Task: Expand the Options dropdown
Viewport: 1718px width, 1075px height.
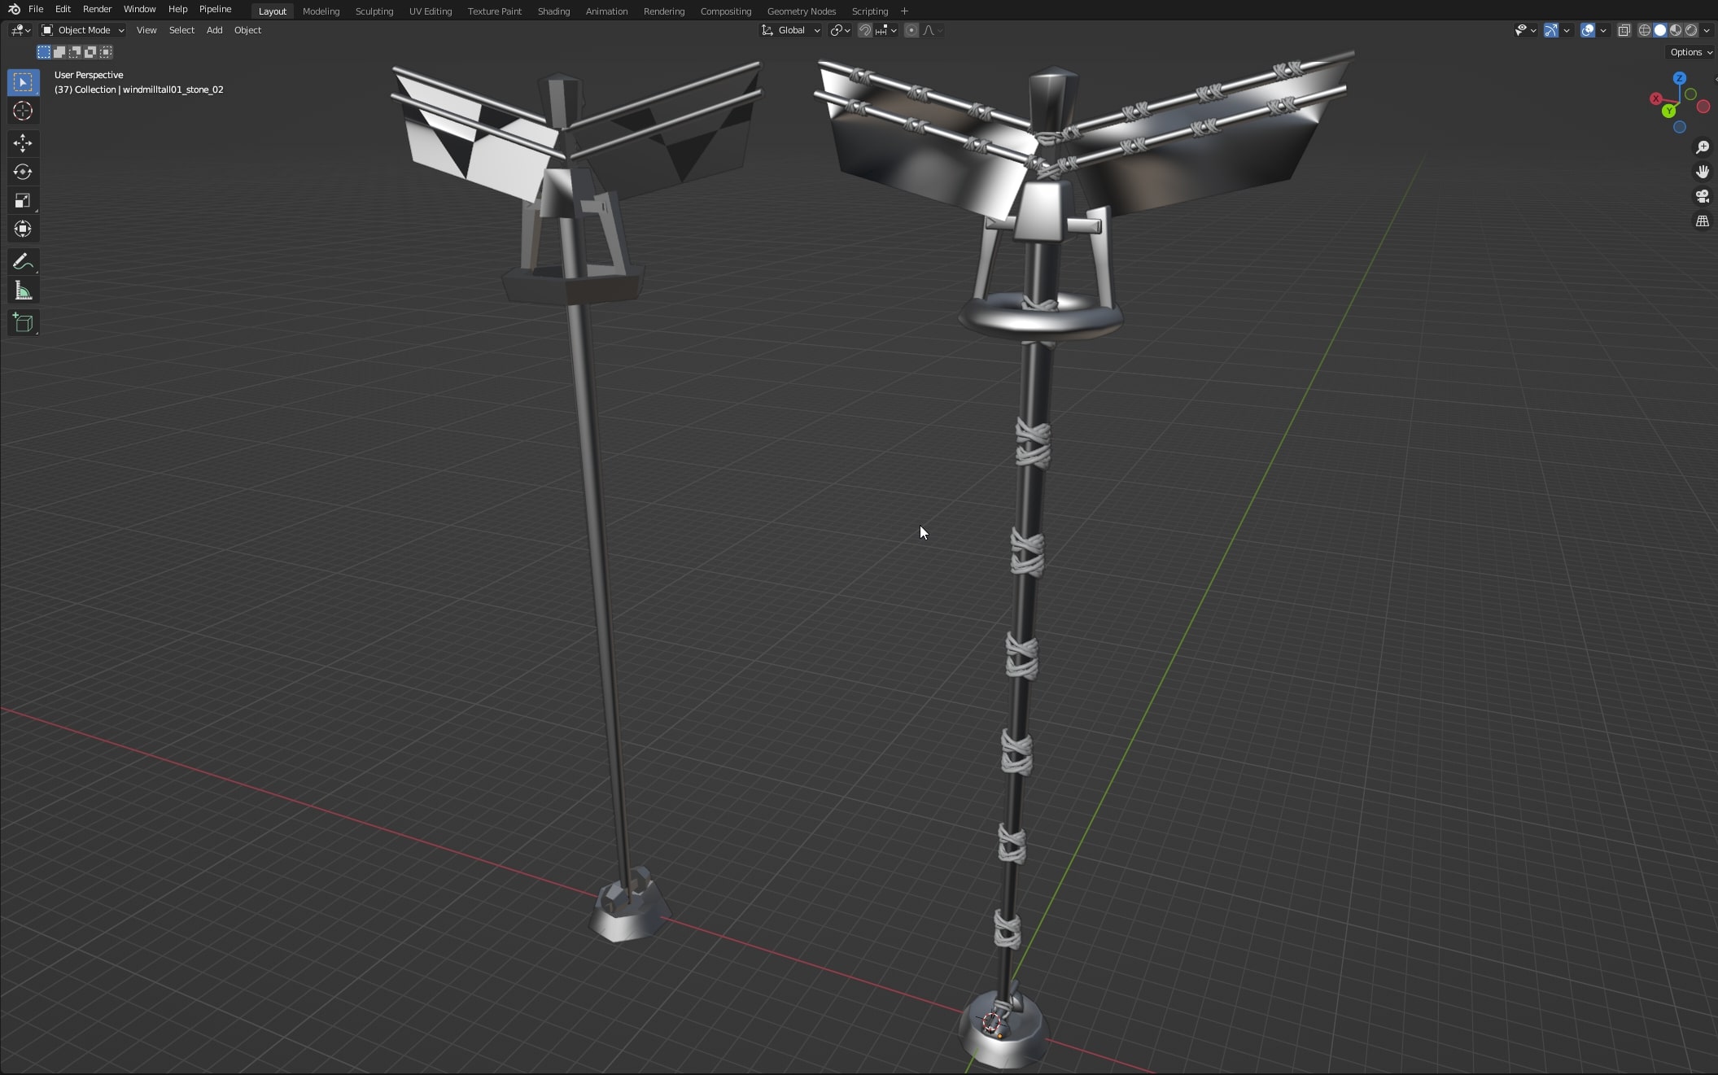Action: click(x=1691, y=52)
